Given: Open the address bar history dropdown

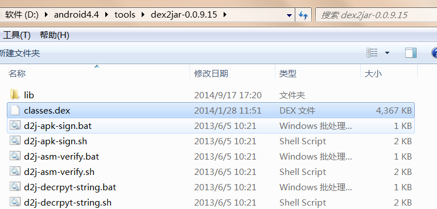Looking at the screenshot, I should point(289,15).
